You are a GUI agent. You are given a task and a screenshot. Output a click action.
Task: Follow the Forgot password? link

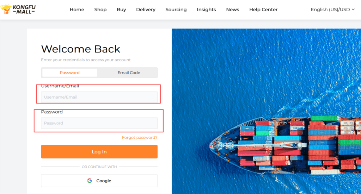pos(140,137)
